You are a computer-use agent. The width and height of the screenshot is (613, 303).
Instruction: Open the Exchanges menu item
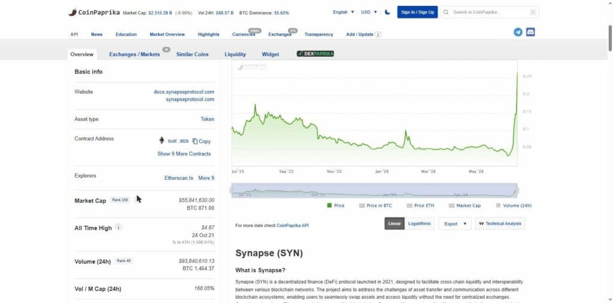[x=280, y=34]
